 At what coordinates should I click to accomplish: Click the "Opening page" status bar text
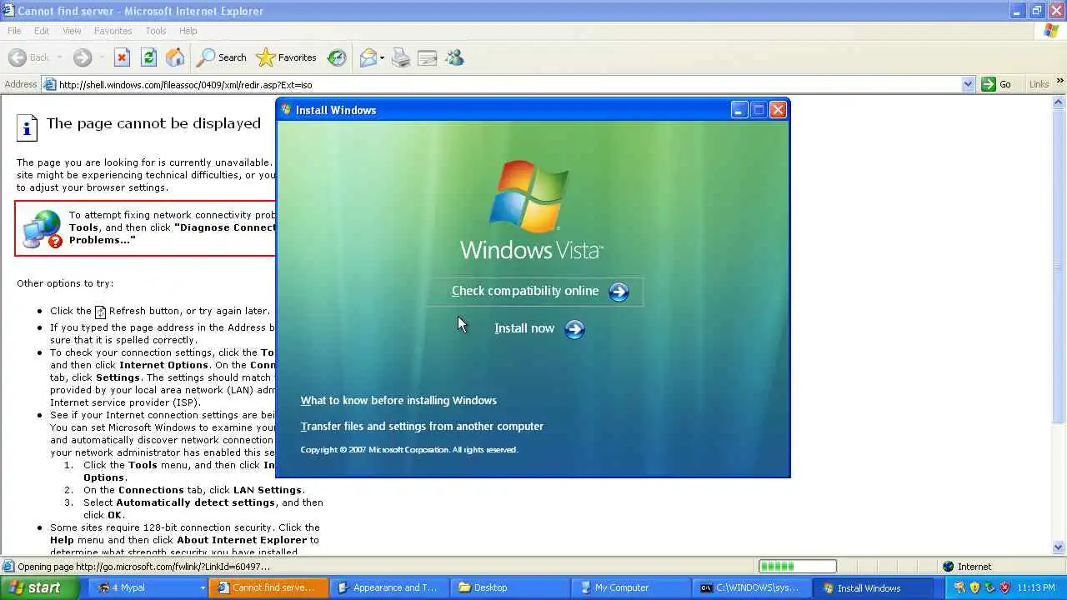pos(143,567)
